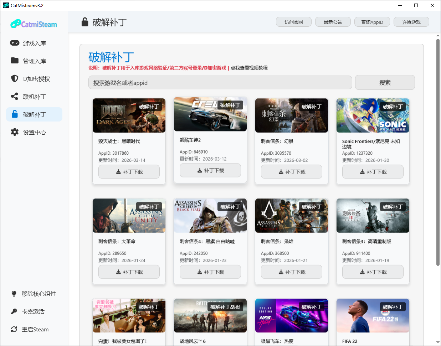Focus the 搜索游戏名或者appid search field

pos(220,83)
